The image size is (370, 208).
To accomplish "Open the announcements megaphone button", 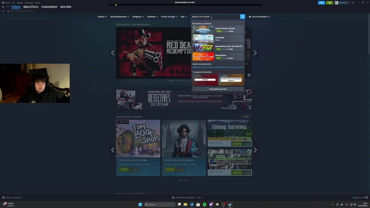I will [321, 3].
